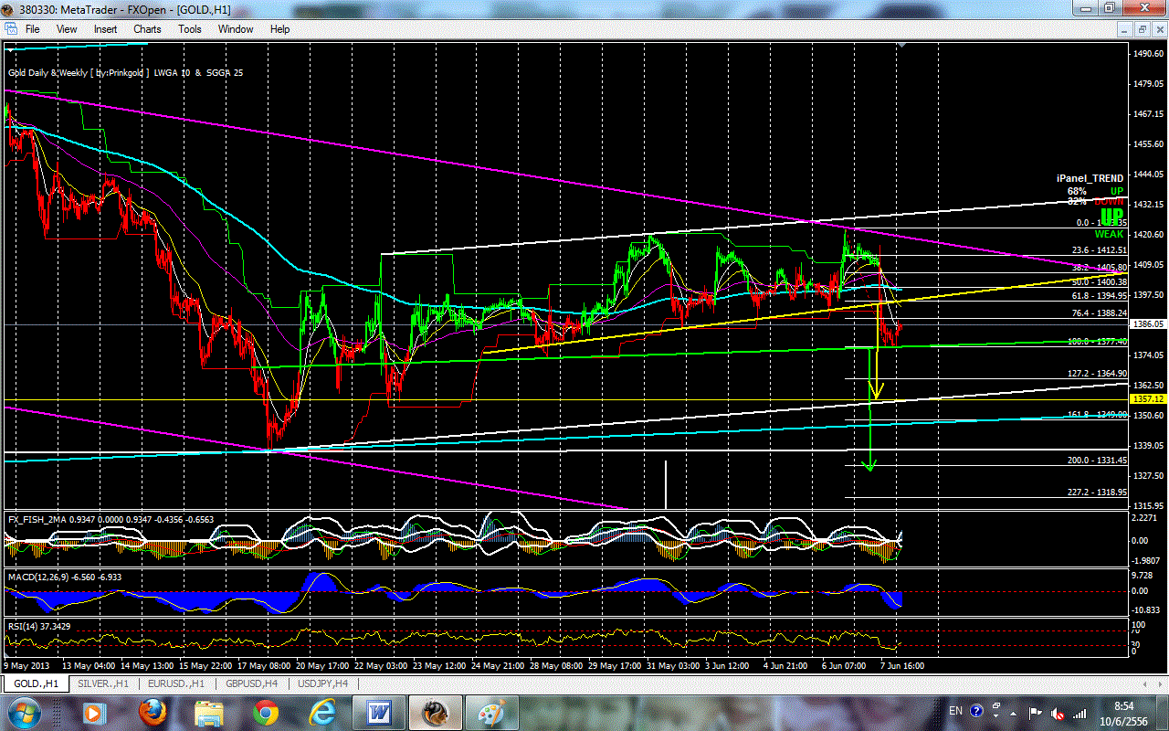Viewport: 1169px width, 731px height.
Task: Click the EN language indicator
Action: 955,710
